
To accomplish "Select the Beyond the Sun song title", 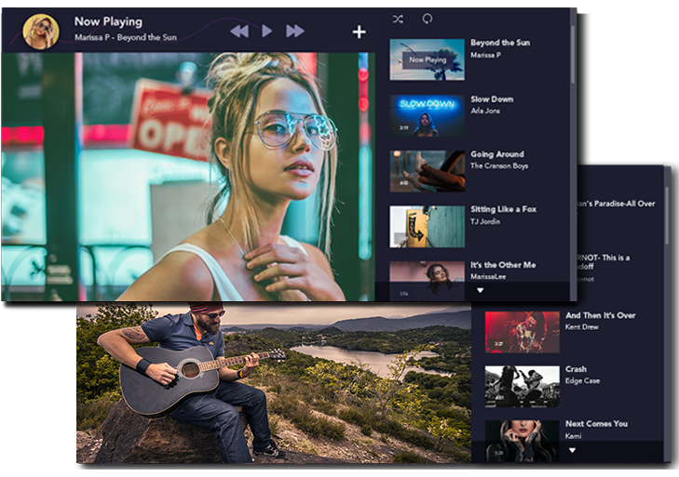I will pos(500,43).
